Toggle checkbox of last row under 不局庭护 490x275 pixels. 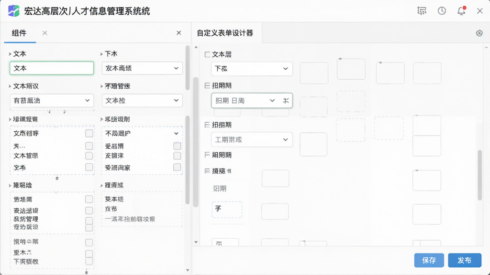(177, 168)
